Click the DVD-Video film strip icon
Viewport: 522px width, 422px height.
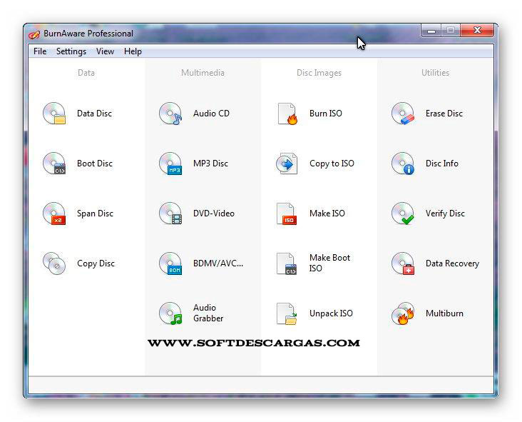point(170,213)
